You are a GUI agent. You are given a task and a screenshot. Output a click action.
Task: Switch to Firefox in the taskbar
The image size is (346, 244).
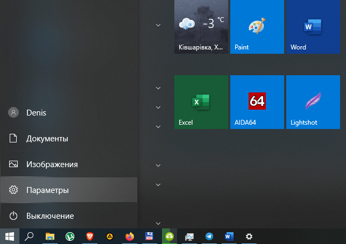pyautogui.click(x=130, y=236)
